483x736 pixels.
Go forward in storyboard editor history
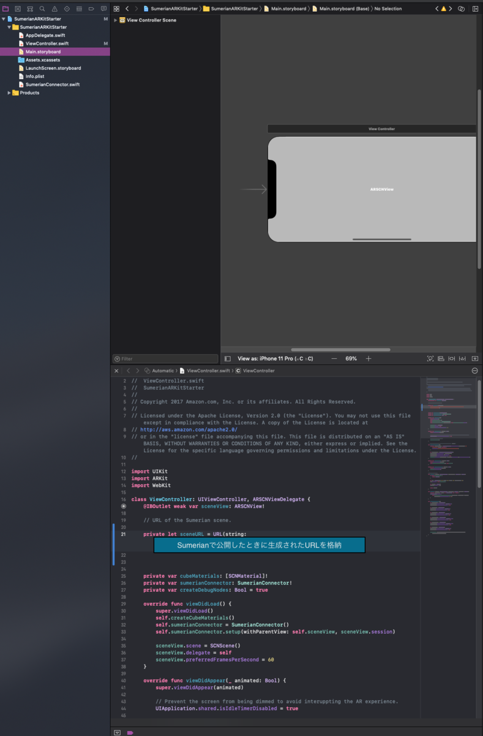coord(135,9)
